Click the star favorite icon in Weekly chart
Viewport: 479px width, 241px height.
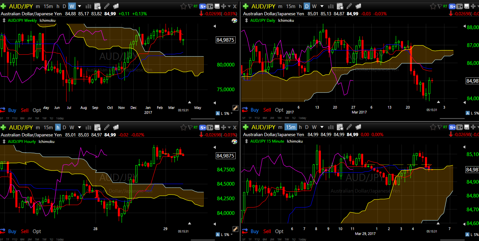[x=183, y=6]
